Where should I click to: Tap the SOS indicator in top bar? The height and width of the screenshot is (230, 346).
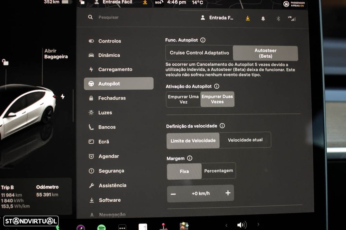[159, 2]
